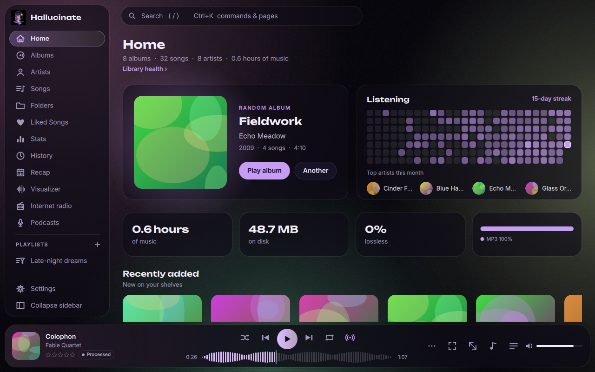The height and width of the screenshot is (372, 595).
Task: Click the Search commands field
Action: click(x=242, y=16)
